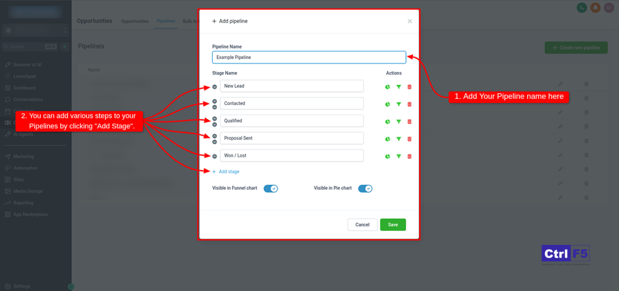This screenshot has height=291, width=619.
Task: Click the pie chart icon for Proposal Sent
Action: (387, 139)
